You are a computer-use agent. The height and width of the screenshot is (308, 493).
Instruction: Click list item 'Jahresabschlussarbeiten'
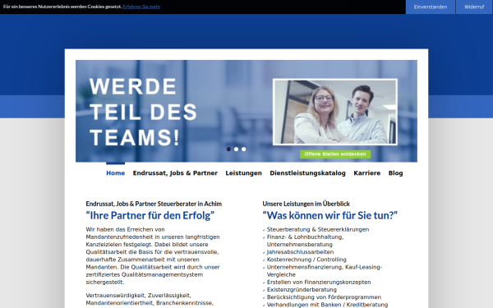tap(300, 252)
